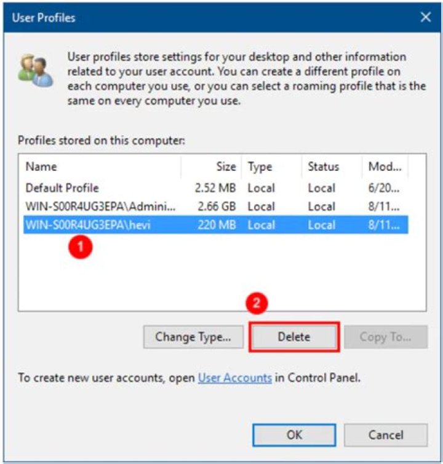Click the greyed-out Copy To... button
This screenshot has width=443, height=464.
tap(385, 337)
